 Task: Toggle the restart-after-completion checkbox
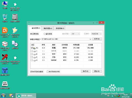(x=31, y=71)
